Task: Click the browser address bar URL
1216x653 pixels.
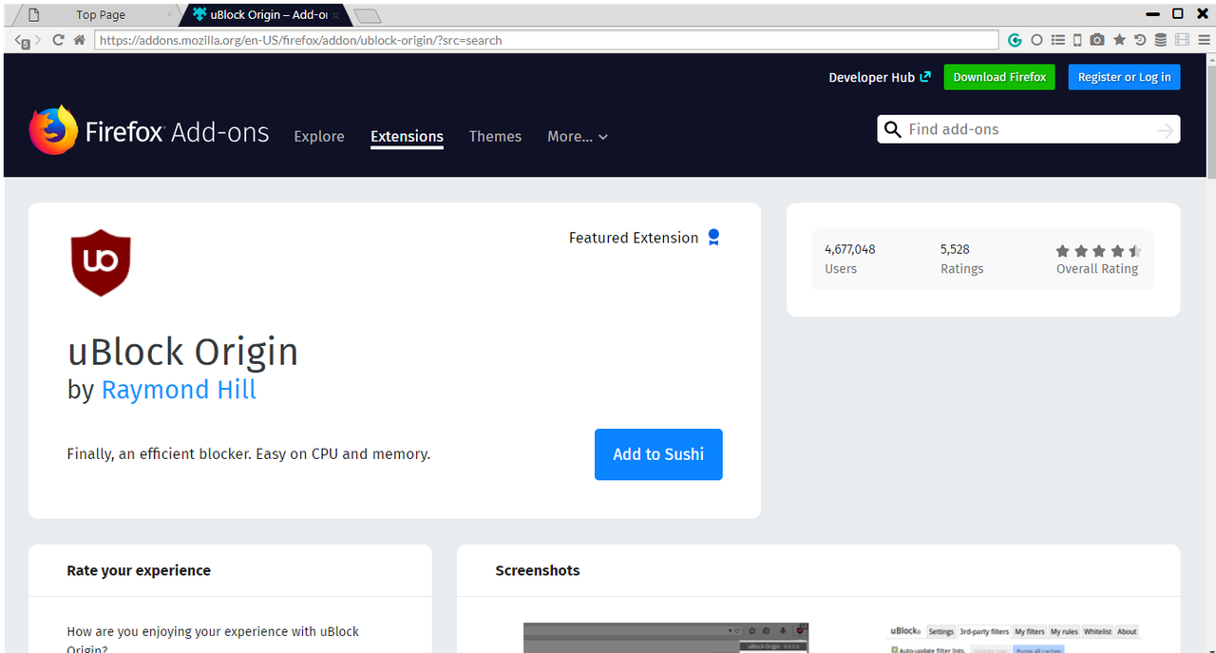Action: [x=546, y=40]
